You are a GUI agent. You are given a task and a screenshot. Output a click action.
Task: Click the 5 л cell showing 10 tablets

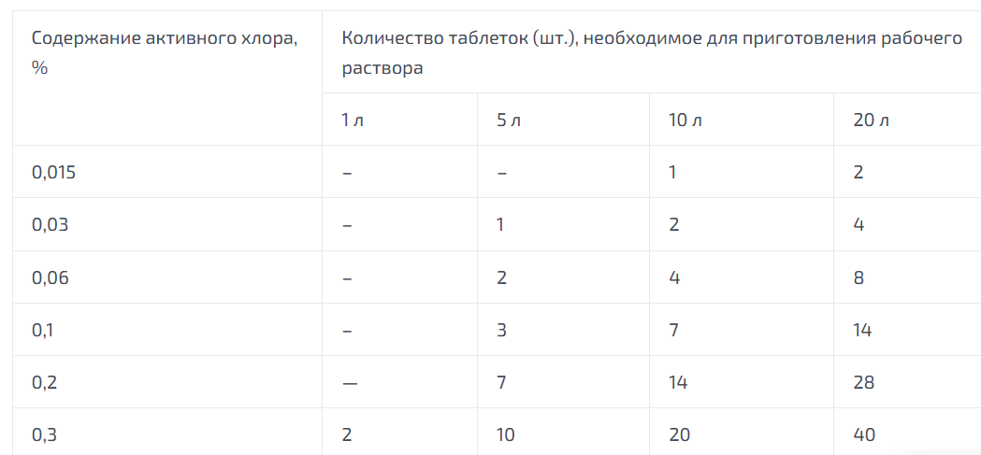[506, 434]
